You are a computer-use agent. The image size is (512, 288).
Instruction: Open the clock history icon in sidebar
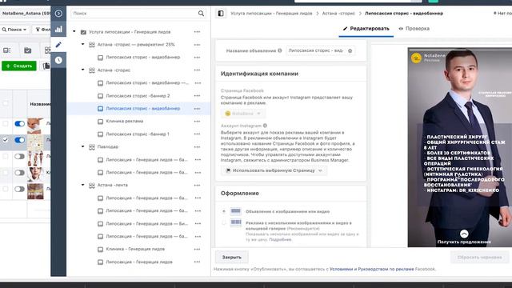point(58,60)
